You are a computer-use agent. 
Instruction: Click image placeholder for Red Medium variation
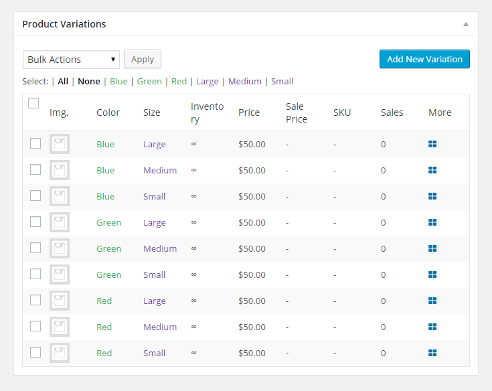pyautogui.click(x=60, y=327)
